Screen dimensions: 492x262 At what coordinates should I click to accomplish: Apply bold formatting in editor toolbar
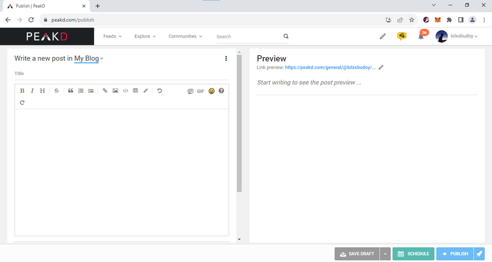coord(22,91)
